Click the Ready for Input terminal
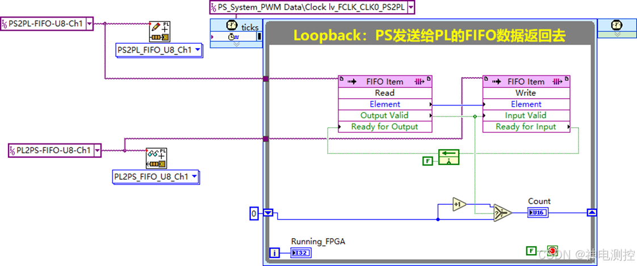This screenshot has width=637, height=266. click(x=526, y=126)
